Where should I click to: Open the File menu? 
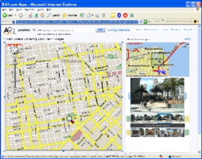click(4, 10)
